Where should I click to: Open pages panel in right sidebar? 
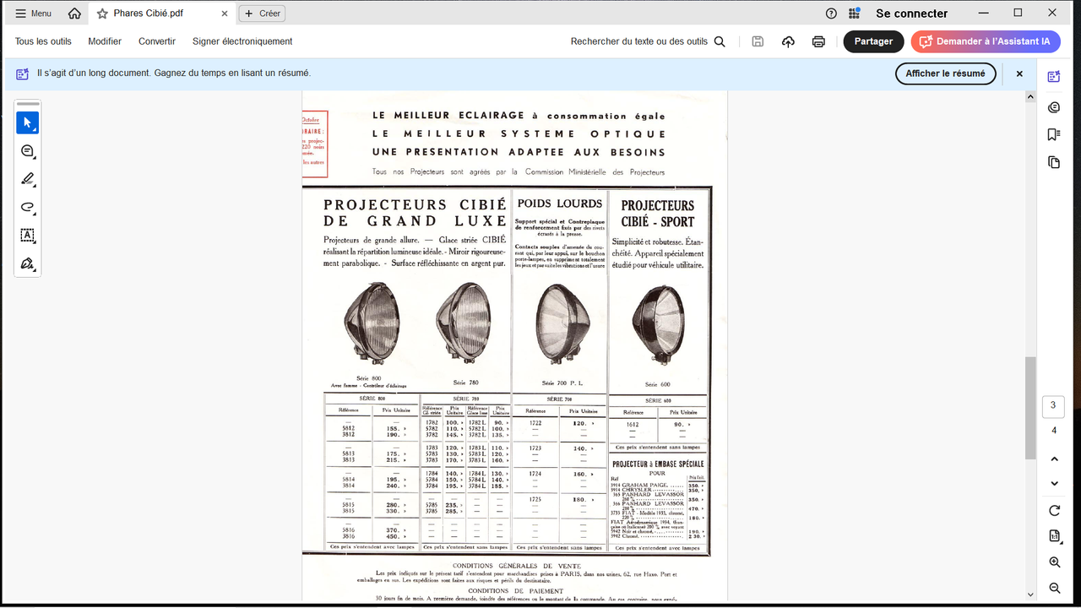tap(1053, 162)
